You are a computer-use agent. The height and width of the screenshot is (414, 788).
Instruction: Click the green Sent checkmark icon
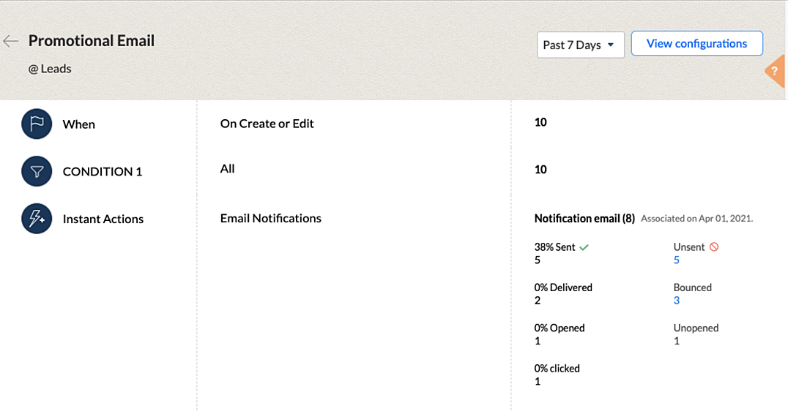584,247
